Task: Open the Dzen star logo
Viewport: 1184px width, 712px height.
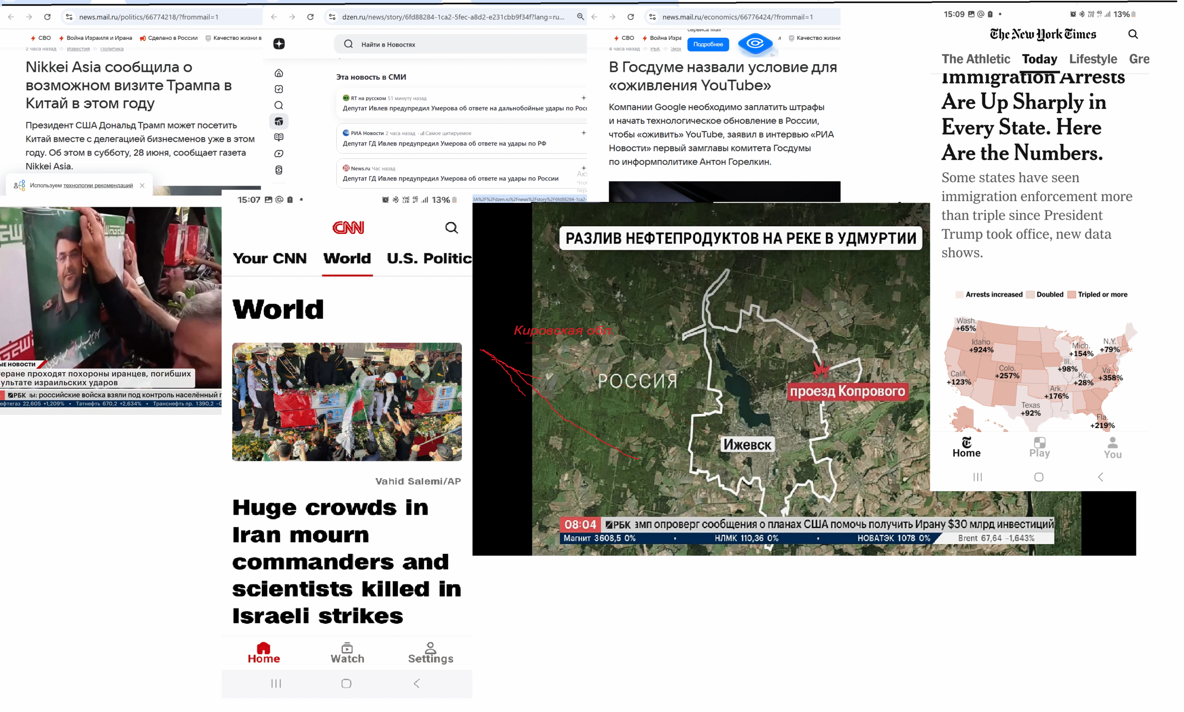Action: [279, 43]
